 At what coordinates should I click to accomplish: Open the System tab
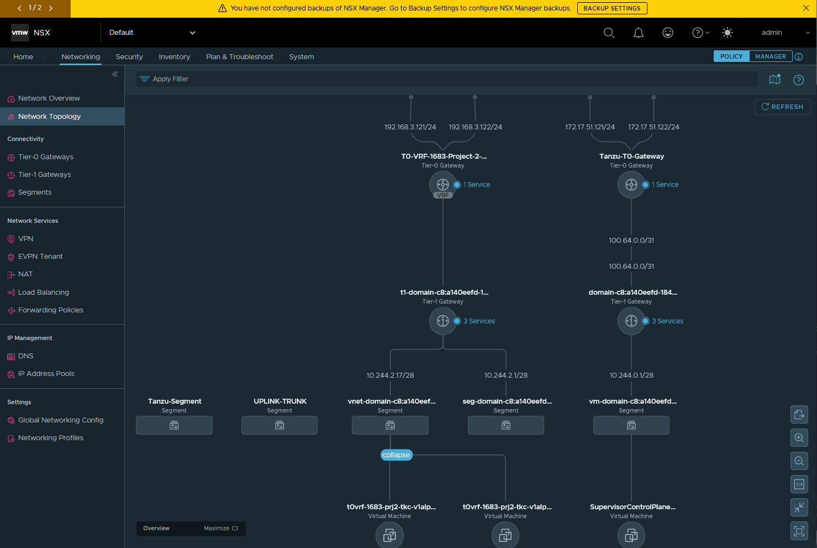click(x=302, y=56)
